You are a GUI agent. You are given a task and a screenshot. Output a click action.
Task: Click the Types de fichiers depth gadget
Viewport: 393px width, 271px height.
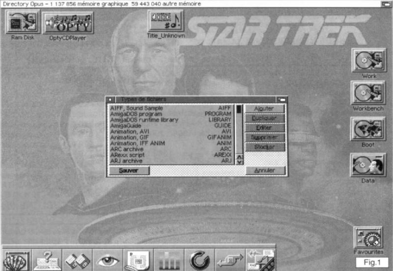[281, 100]
